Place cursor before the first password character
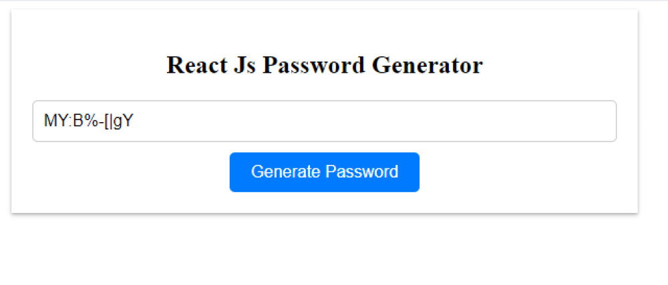Image resolution: width=668 pixels, height=285 pixels. (44, 121)
